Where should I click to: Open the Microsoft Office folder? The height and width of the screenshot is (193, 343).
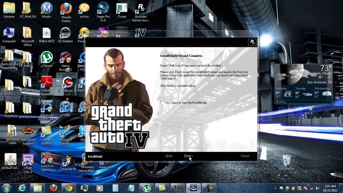click(x=28, y=37)
